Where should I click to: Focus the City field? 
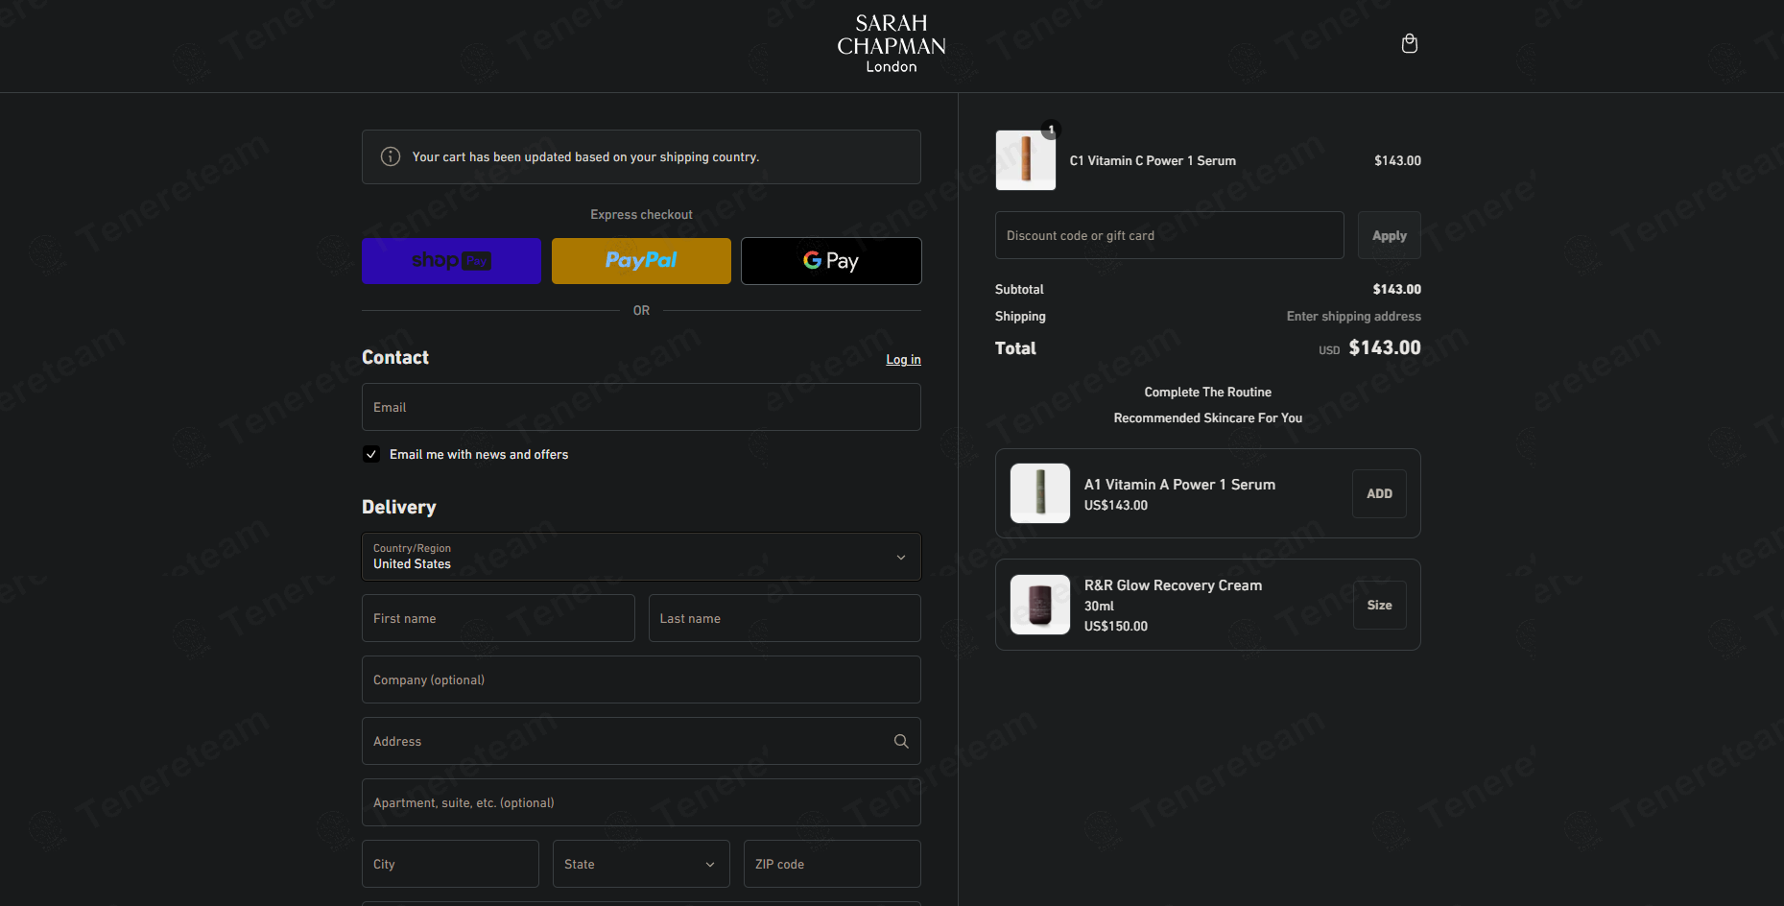pos(450,864)
